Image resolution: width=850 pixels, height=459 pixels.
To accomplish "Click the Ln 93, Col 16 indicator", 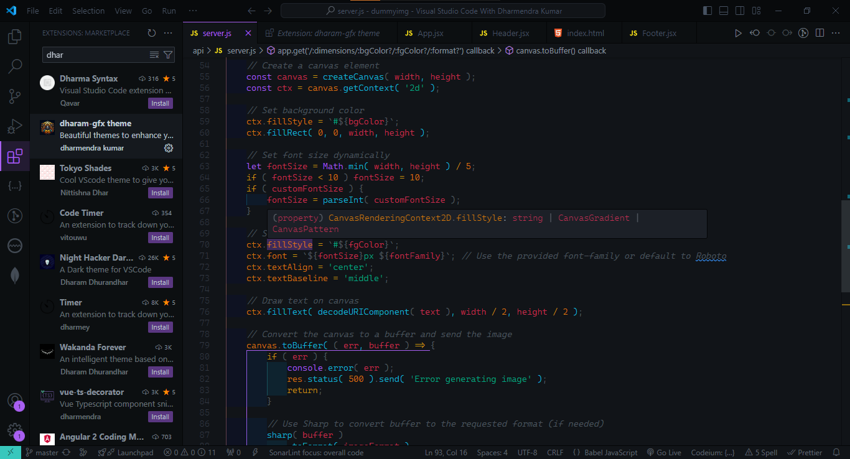I will [x=446, y=453].
